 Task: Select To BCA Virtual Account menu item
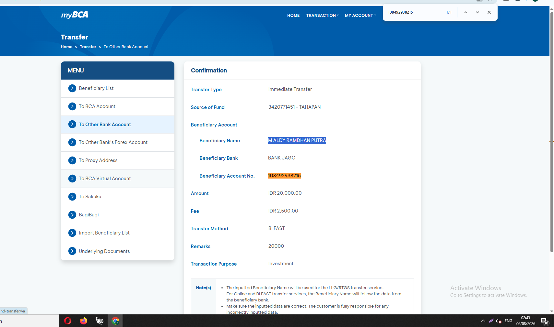118,179
